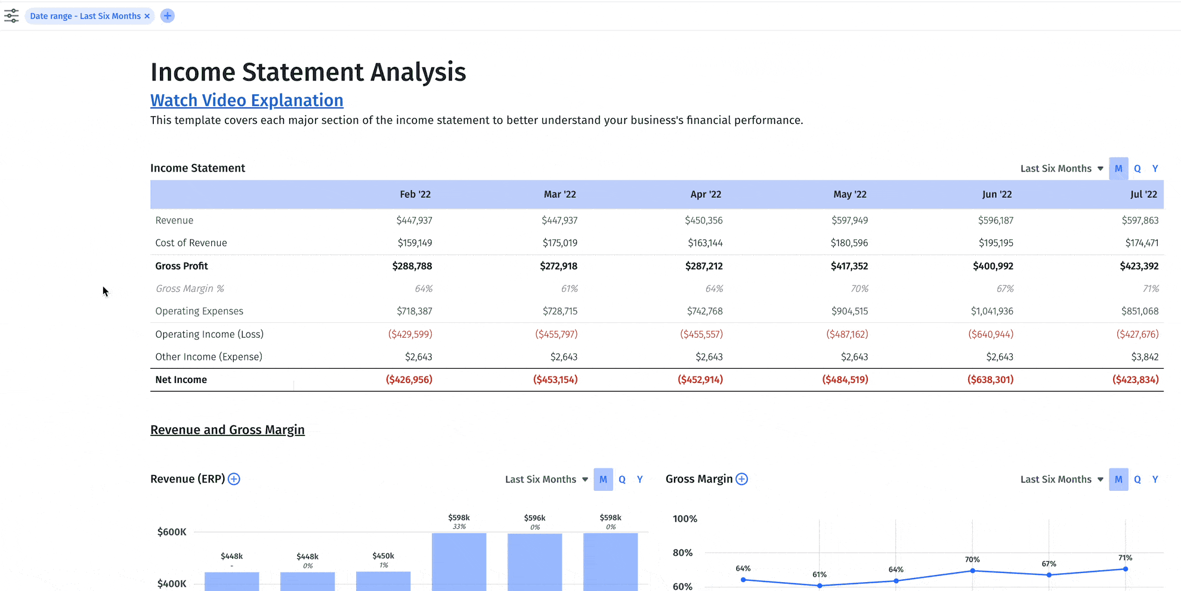1181x591 pixels.
Task: Click the $175,019 cost of revenue cell
Action: [559, 243]
